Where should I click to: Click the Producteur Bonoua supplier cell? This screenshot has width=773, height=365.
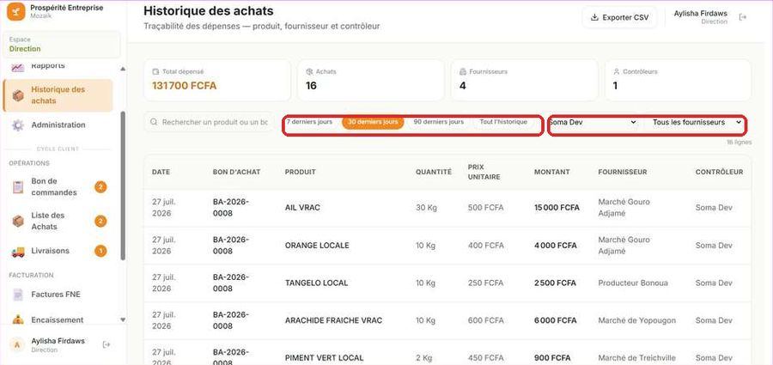tap(633, 283)
